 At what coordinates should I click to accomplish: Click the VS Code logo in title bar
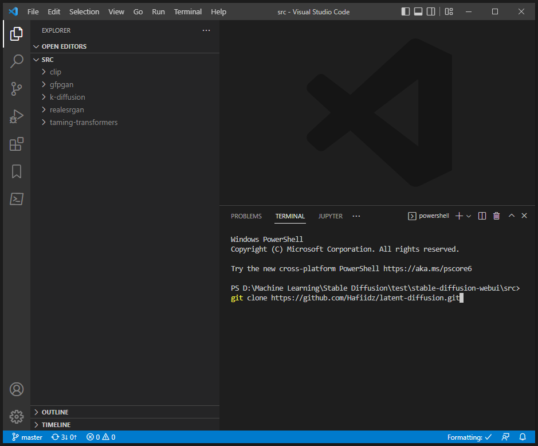(x=13, y=11)
